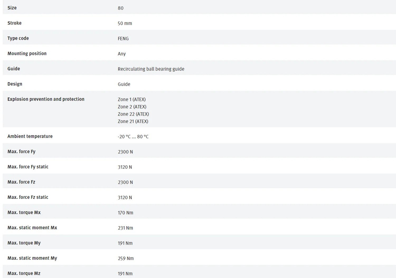The image size is (396, 278).
Task: Select Max. force Fz static value 3120 N
Action: [125, 198]
